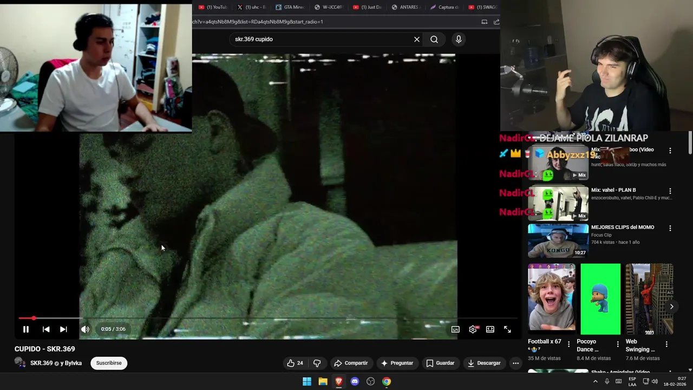Open options for Web Swinging short
This screenshot has height=390, width=693.
coord(666,344)
